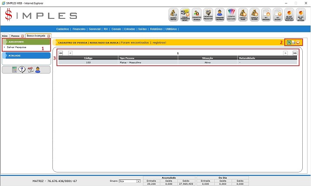Collapse the Assistente panel header
The width and height of the screenshot is (311, 186).
pos(26,42)
